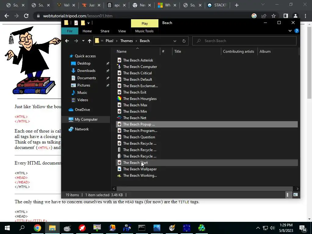The width and height of the screenshot is (312, 234).
Task: Share this page in Chrome
Action: pos(264,16)
